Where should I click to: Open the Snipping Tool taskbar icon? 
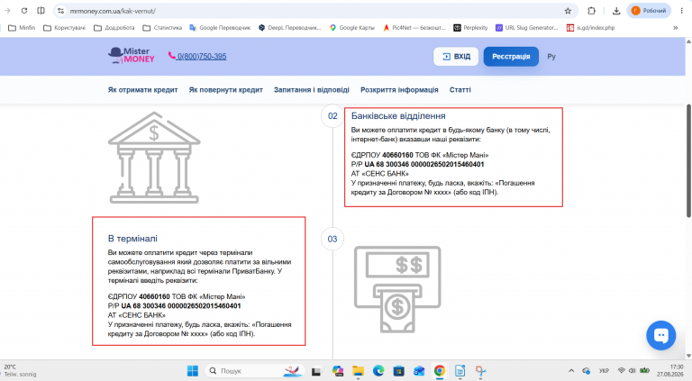[x=480, y=371]
